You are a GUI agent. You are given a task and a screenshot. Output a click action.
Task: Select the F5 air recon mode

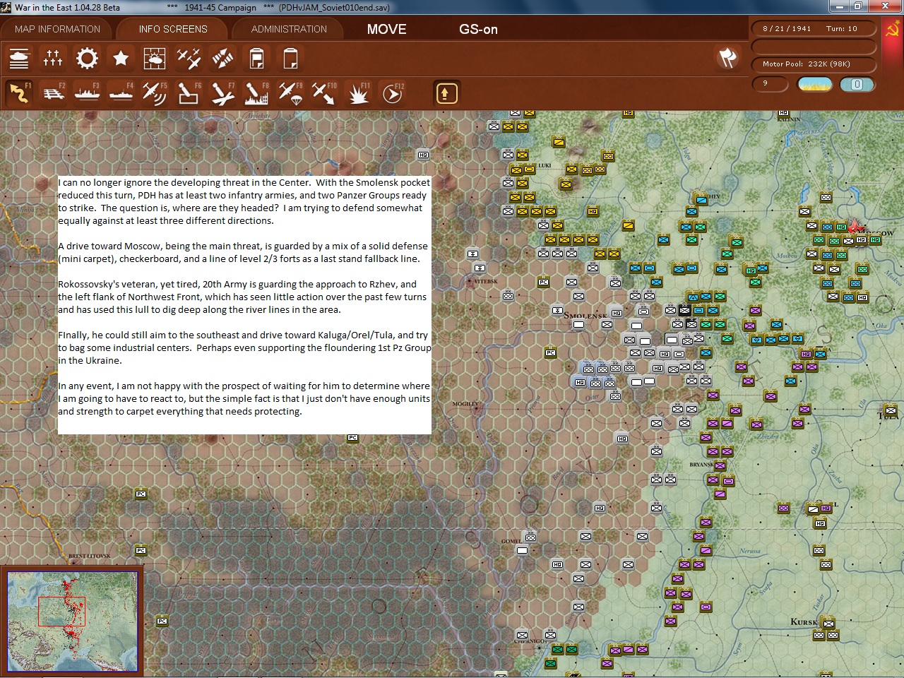tap(155, 93)
